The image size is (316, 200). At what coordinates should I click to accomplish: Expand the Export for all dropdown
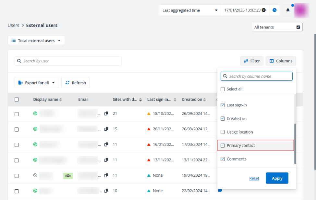pyautogui.click(x=37, y=82)
